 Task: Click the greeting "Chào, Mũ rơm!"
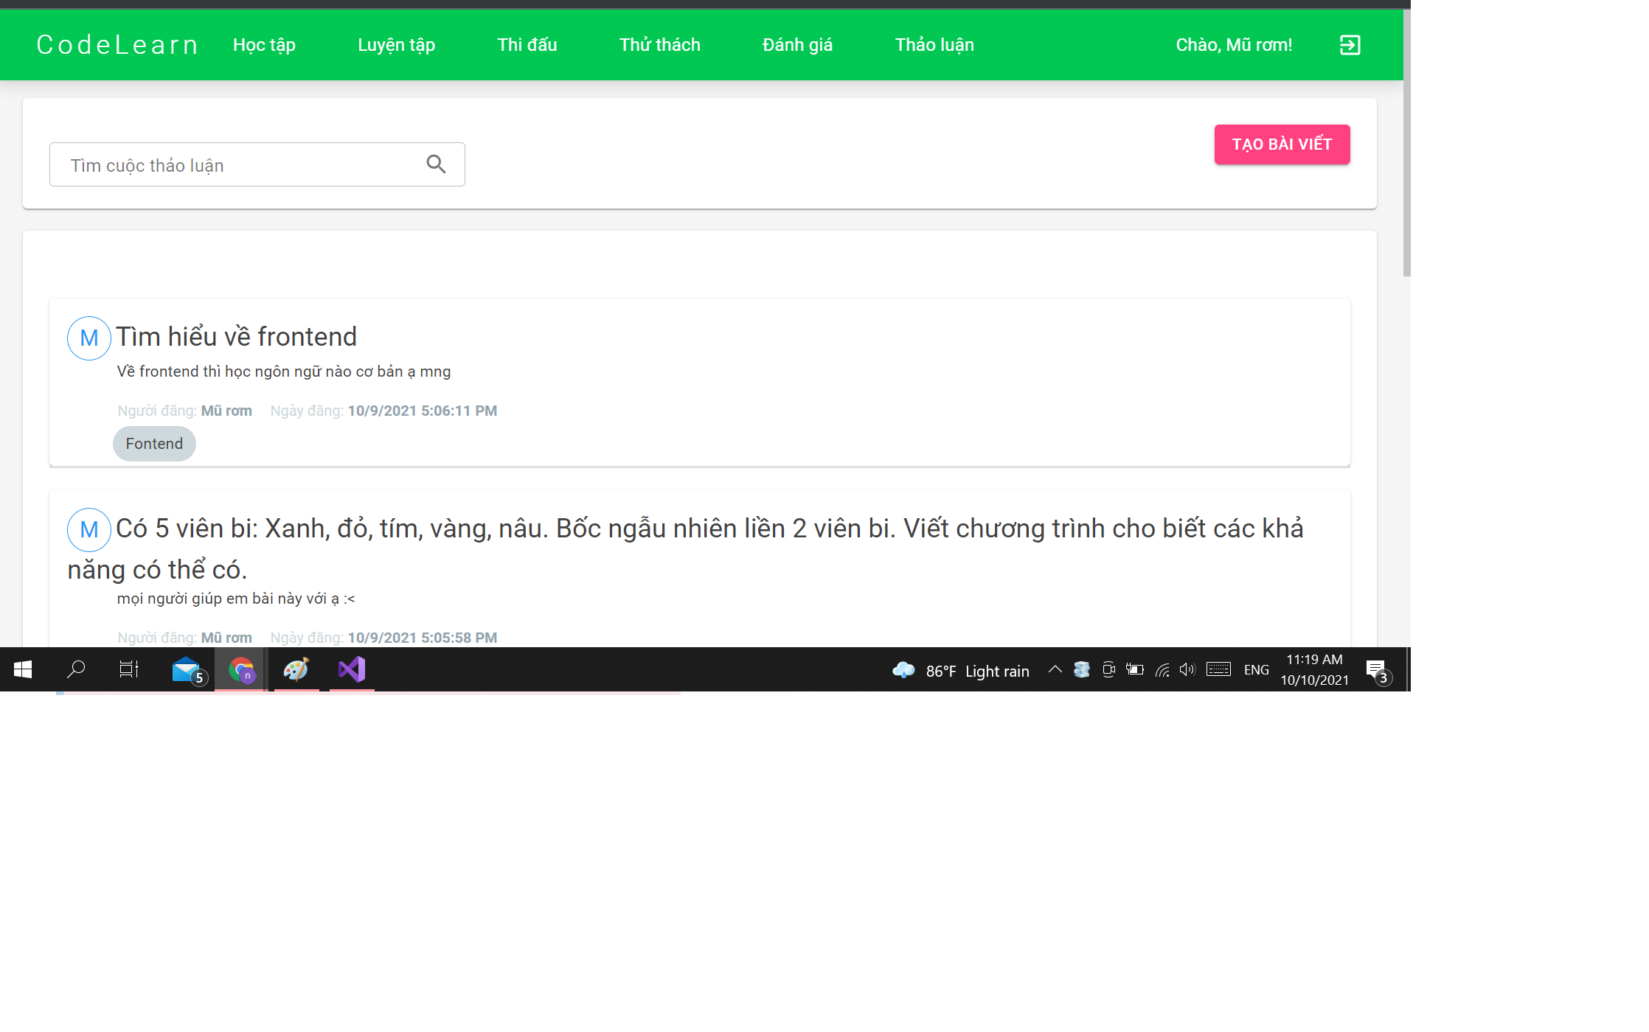click(1234, 44)
